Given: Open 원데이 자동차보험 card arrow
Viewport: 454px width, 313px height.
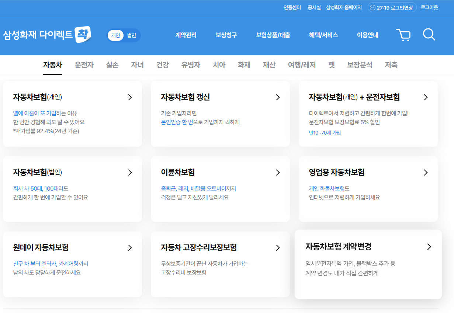Looking at the screenshot, I should (x=130, y=248).
